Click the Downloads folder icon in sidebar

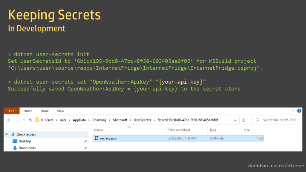(x=15, y=148)
